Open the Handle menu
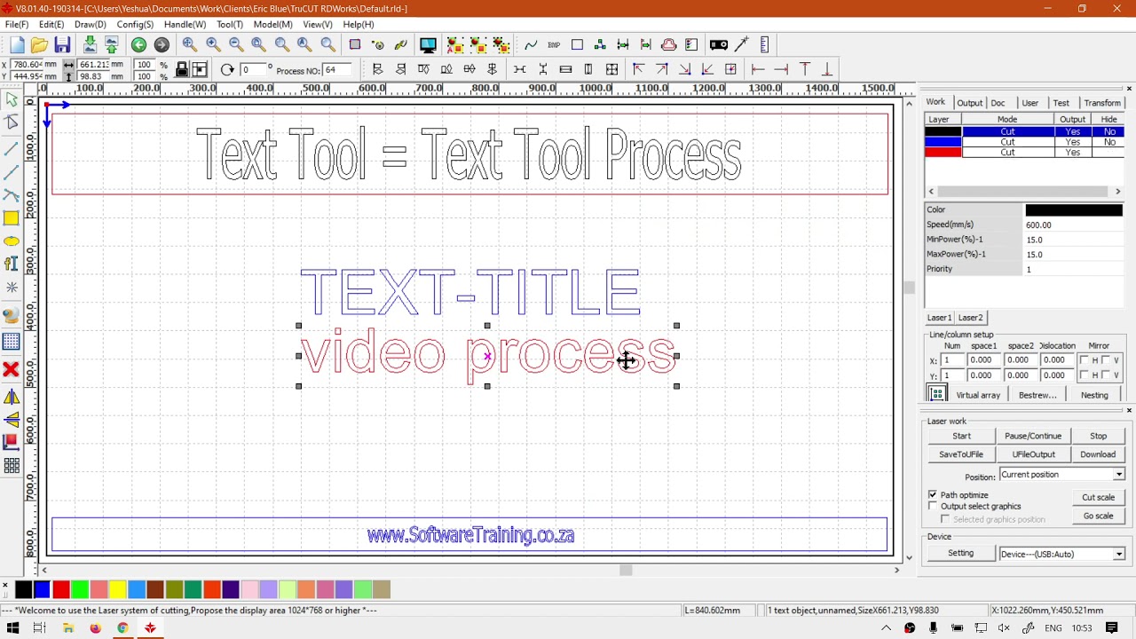The image size is (1136, 639). coord(185,24)
